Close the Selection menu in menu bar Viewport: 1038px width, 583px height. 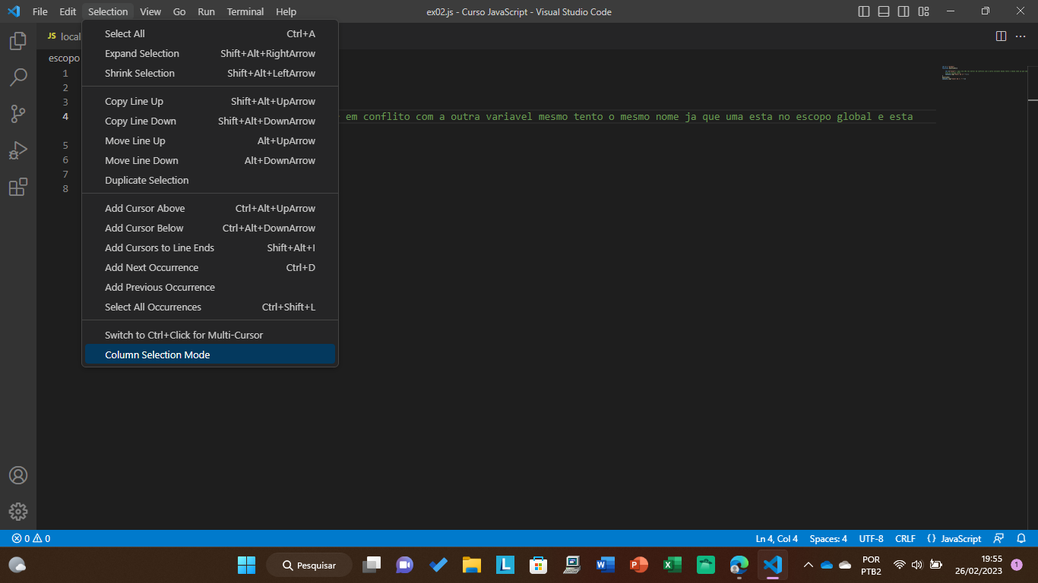click(108, 11)
